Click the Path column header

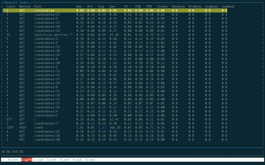(x=38, y=6)
